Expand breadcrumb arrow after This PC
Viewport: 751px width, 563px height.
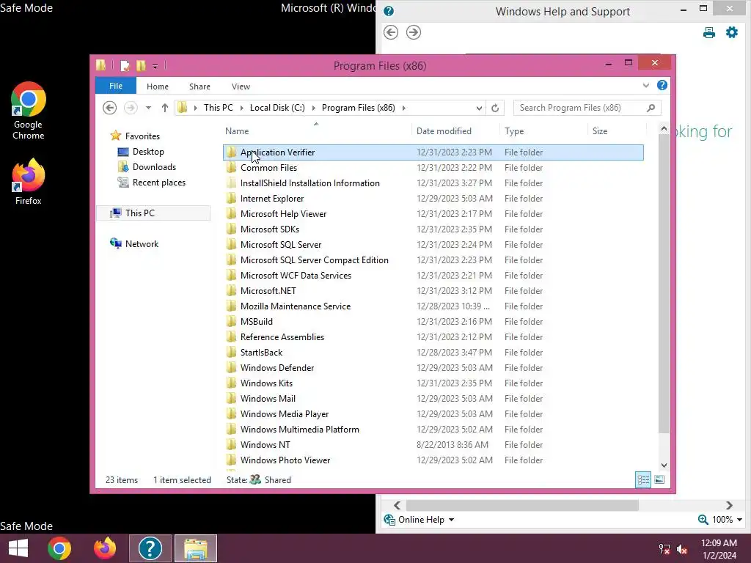click(241, 108)
